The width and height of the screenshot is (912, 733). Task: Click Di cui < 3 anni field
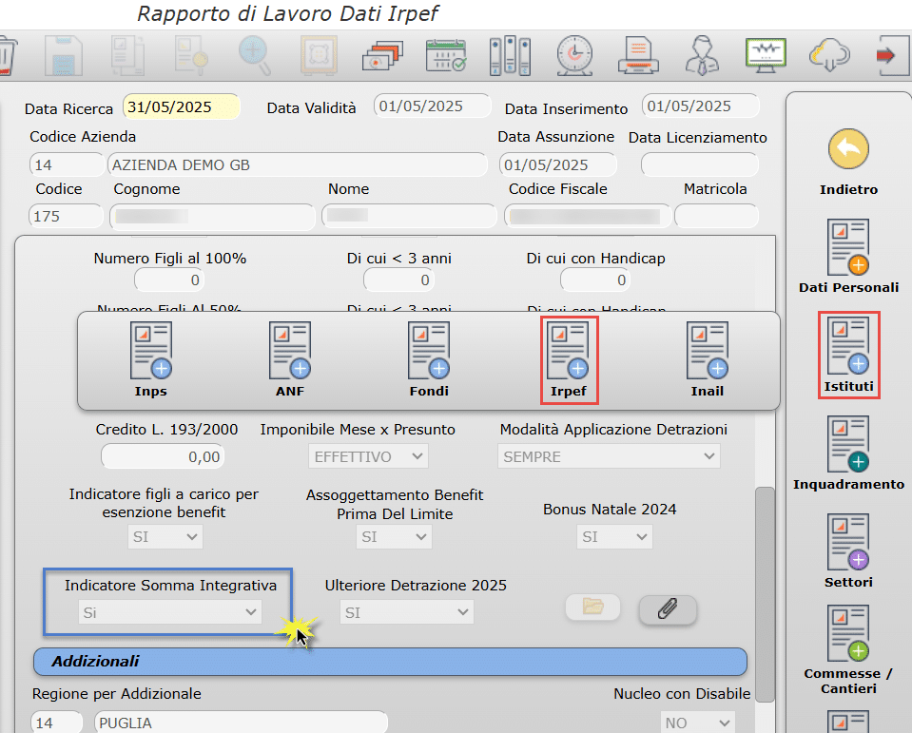coord(399,280)
